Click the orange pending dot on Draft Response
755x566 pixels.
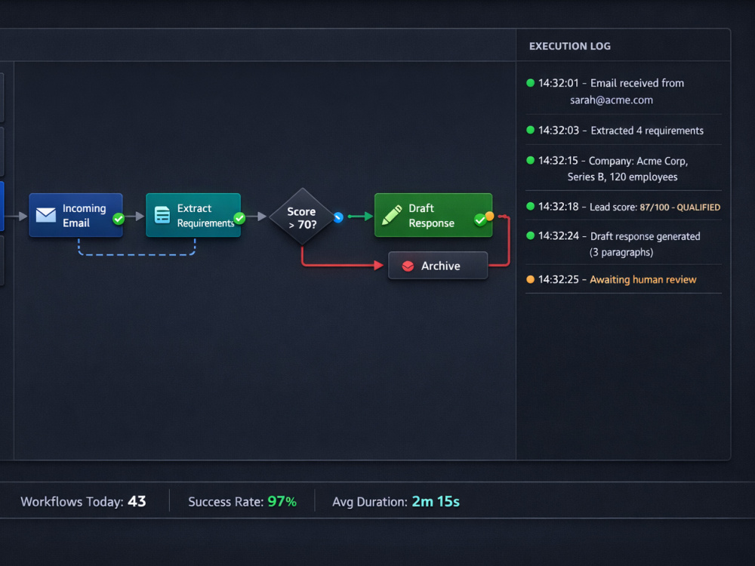(x=490, y=216)
